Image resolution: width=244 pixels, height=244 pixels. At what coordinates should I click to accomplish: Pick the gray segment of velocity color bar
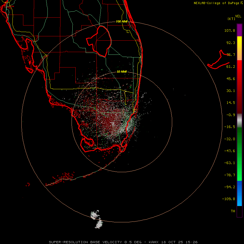point(239,120)
